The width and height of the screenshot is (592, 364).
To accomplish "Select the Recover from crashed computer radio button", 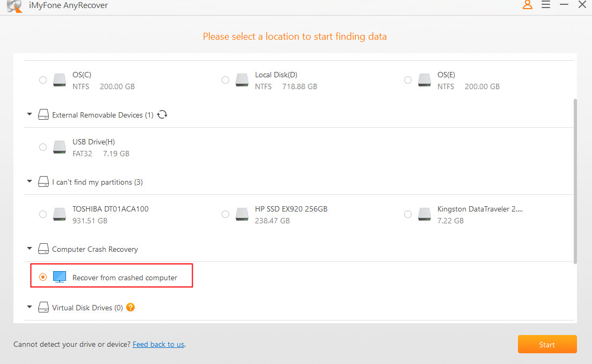I will 43,277.
